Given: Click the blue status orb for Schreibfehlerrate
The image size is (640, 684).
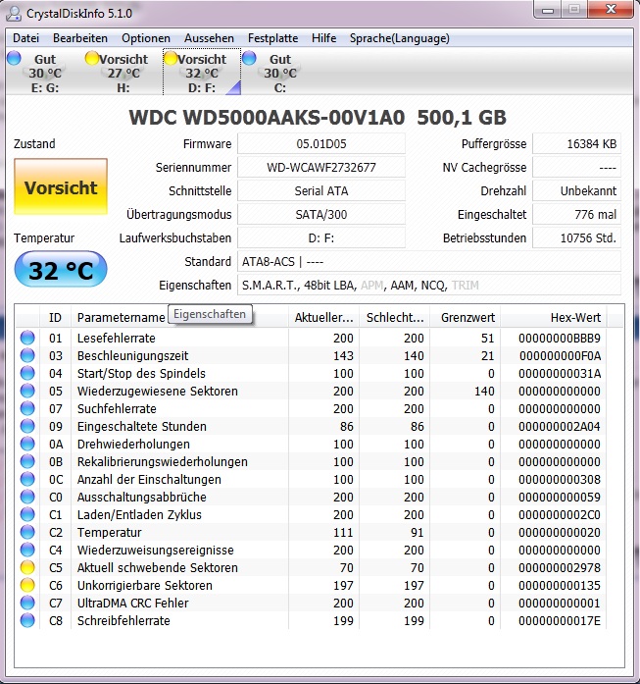Looking at the screenshot, I should coord(27,620).
